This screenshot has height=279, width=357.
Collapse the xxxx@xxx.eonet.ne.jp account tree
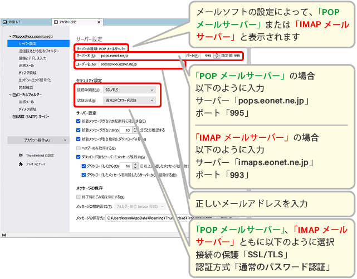pos(10,36)
